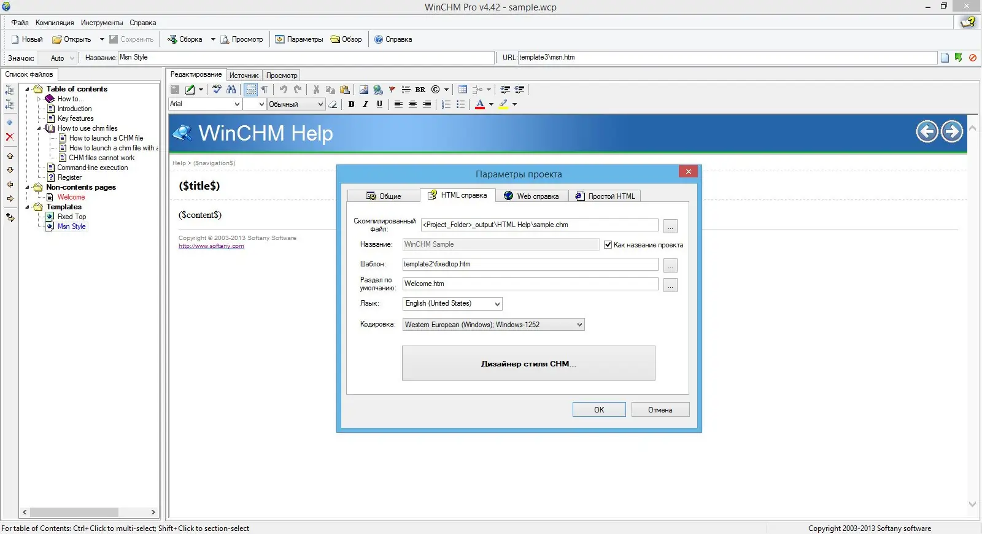Switch to the Источник tab
Image resolution: width=982 pixels, height=534 pixels.
click(244, 75)
